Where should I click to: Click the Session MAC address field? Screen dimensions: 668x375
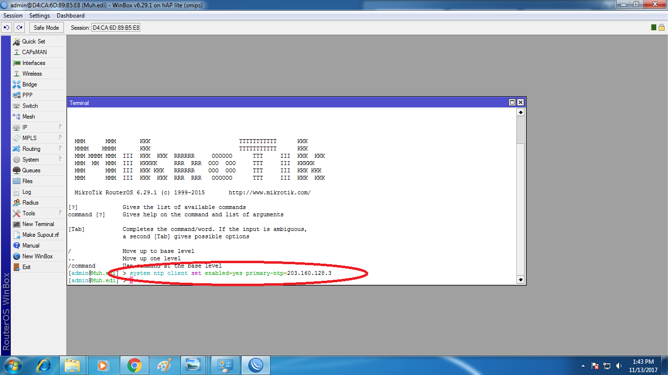click(x=116, y=28)
